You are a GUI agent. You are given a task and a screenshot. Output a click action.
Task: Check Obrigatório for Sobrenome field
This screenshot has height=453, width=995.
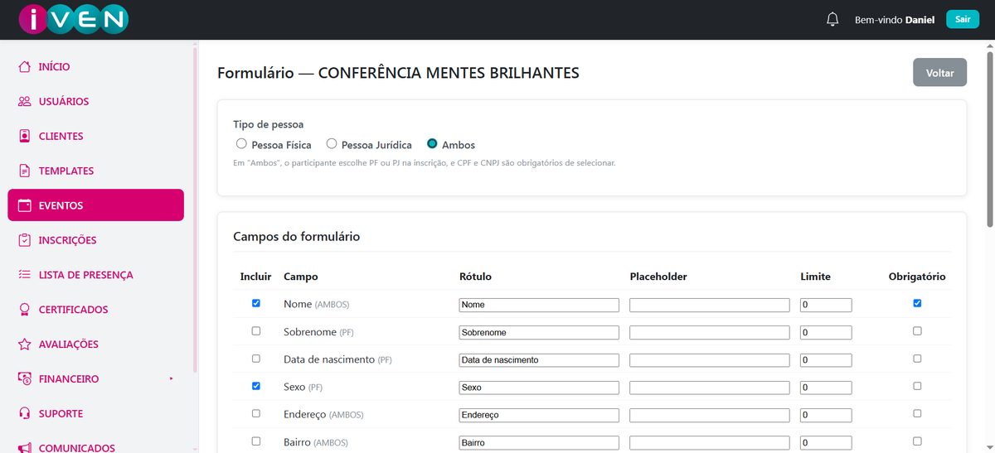coord(917,331)
